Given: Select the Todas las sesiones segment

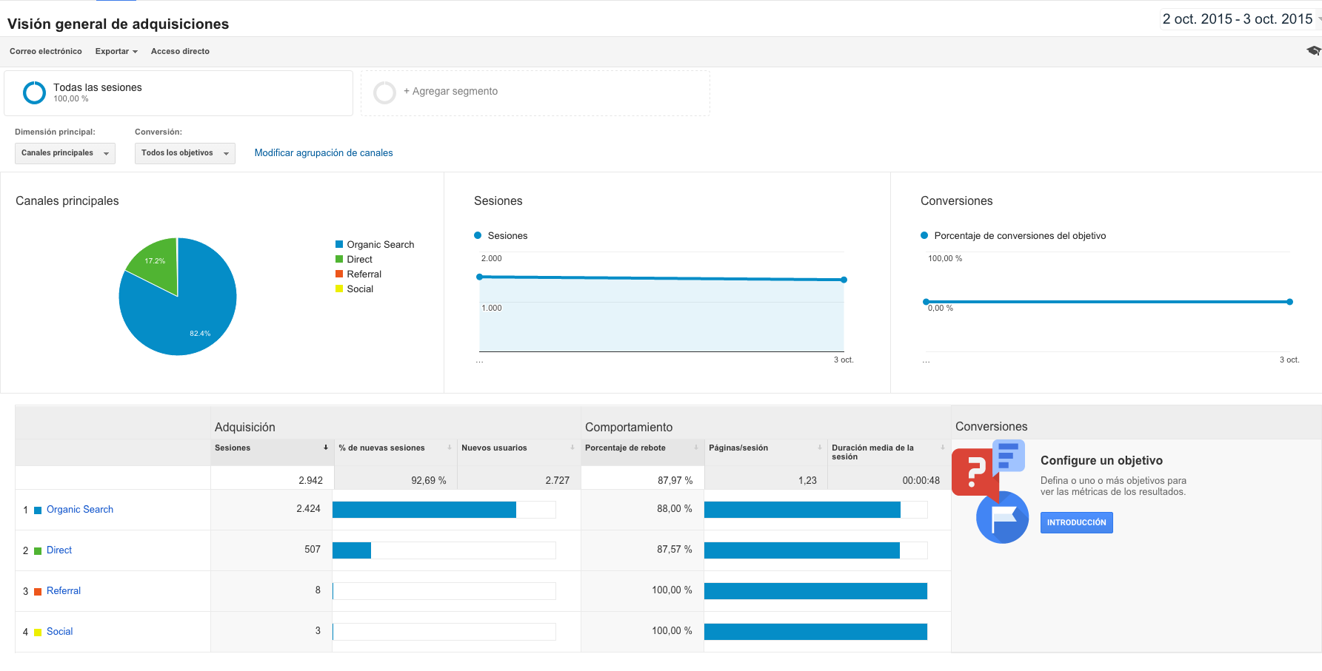Looking at the screenshot, I should (x=178, y=93).
